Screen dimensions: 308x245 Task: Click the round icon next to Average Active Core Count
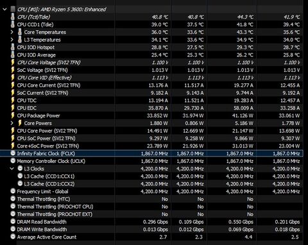(x=13, y=237)
